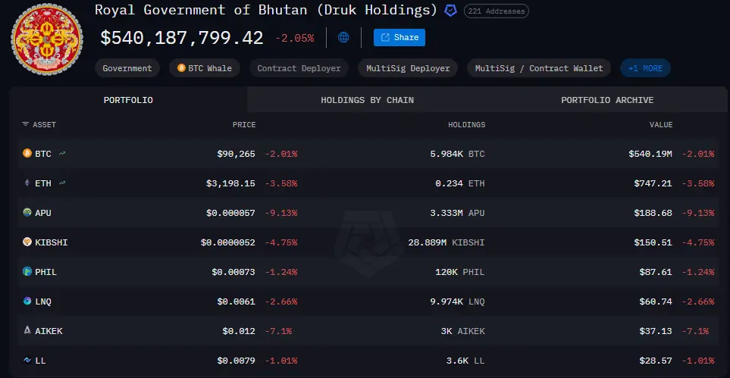Image resolution: width=730 pixels, height=378 pixels.
Task: Open the Portfolio Archive tab
Action: click(x=606, y=100)
